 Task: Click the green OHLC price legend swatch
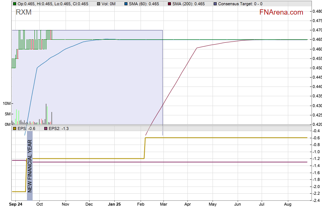point(15,4)
